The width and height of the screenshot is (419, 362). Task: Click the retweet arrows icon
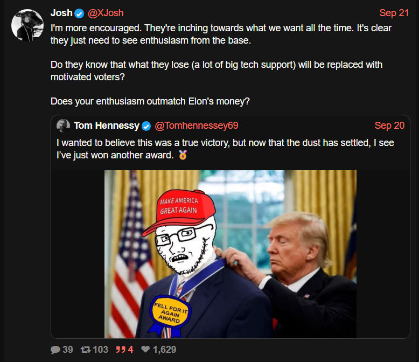[86, 350]
